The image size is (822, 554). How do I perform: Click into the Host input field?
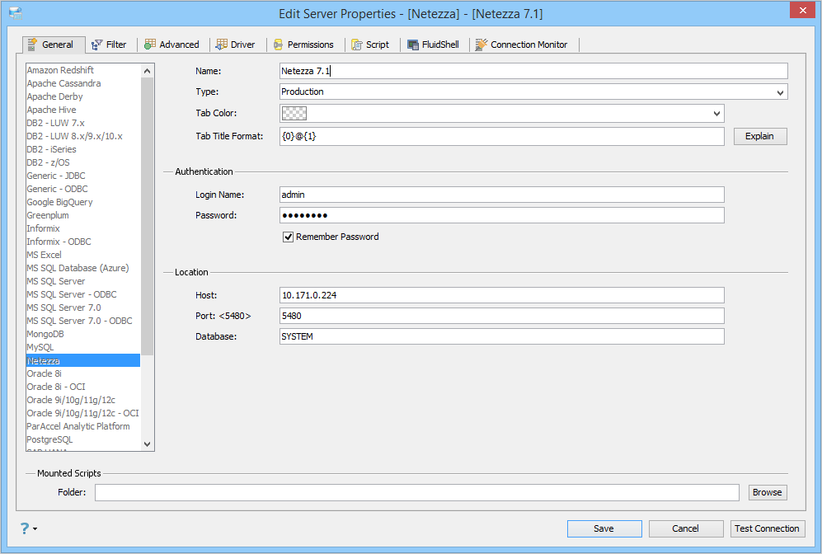pos(502,295)
